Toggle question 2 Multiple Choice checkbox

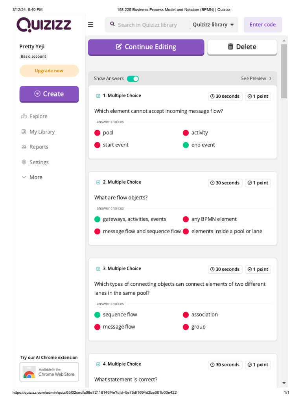pos(98,182)
